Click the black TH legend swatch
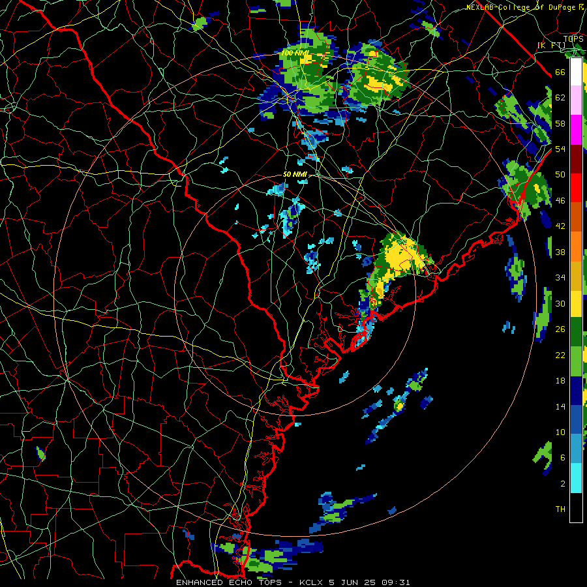The image size is (587, 587). tap(576, 507)
